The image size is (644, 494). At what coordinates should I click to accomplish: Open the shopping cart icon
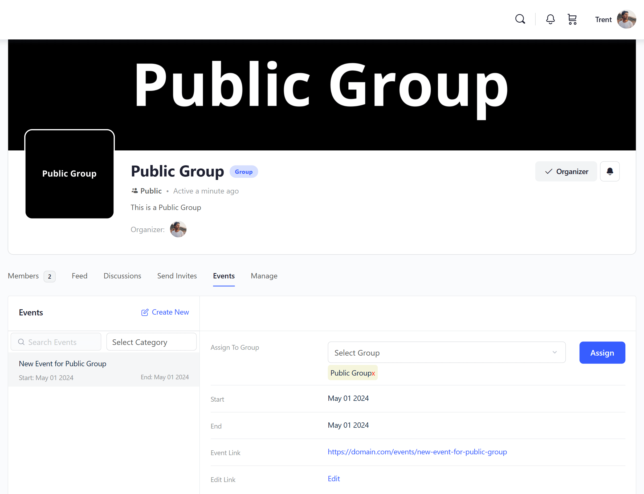pos(572,19)
